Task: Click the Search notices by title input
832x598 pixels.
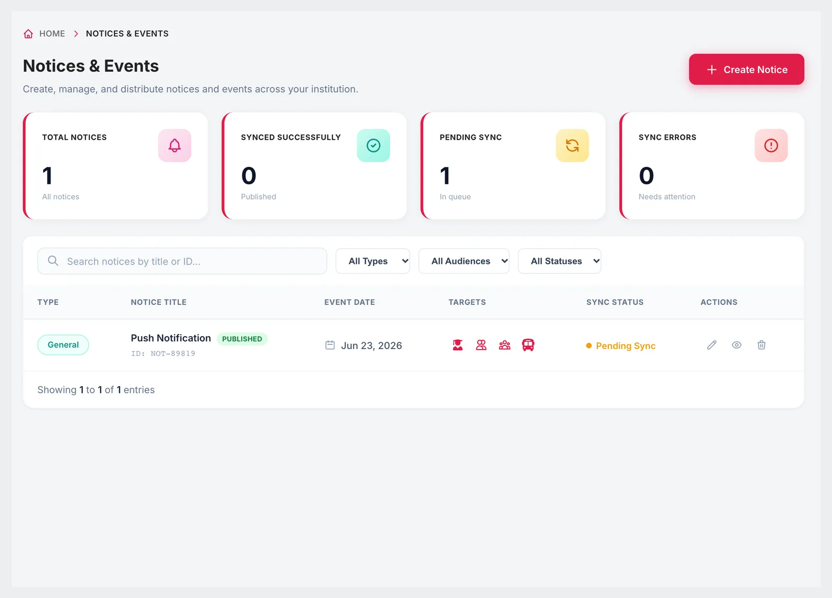Action: [182, 261]
